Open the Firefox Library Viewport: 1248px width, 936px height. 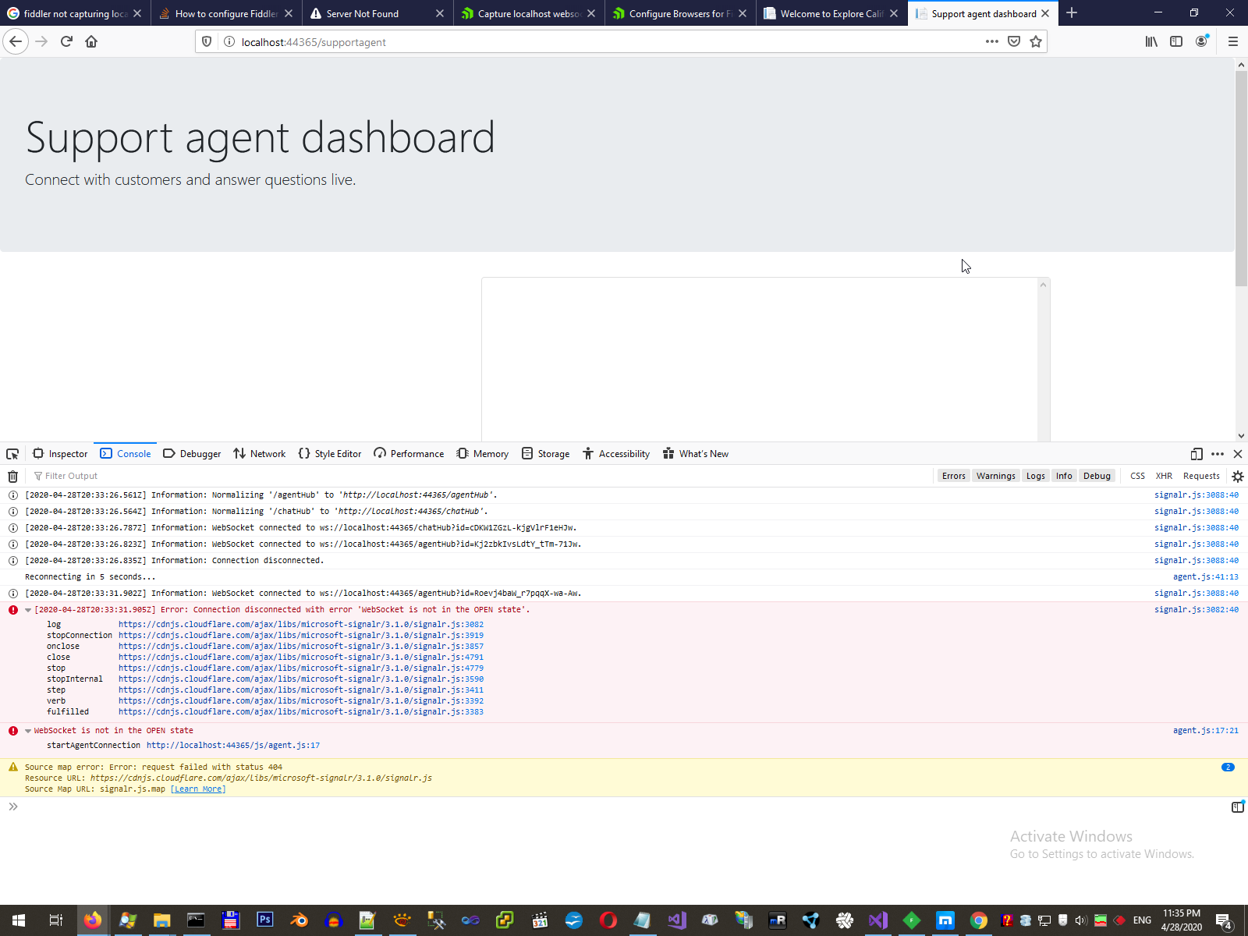[1151, 41]
